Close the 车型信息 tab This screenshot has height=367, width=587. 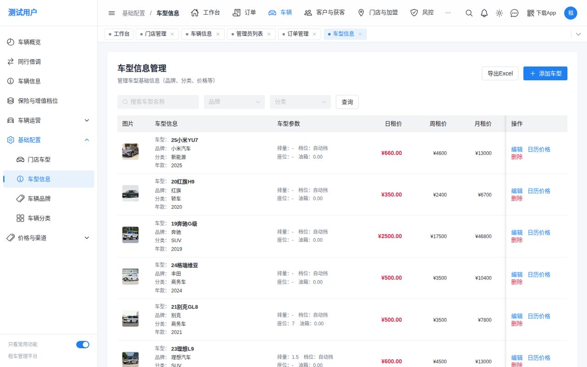[x=360, y=34]
